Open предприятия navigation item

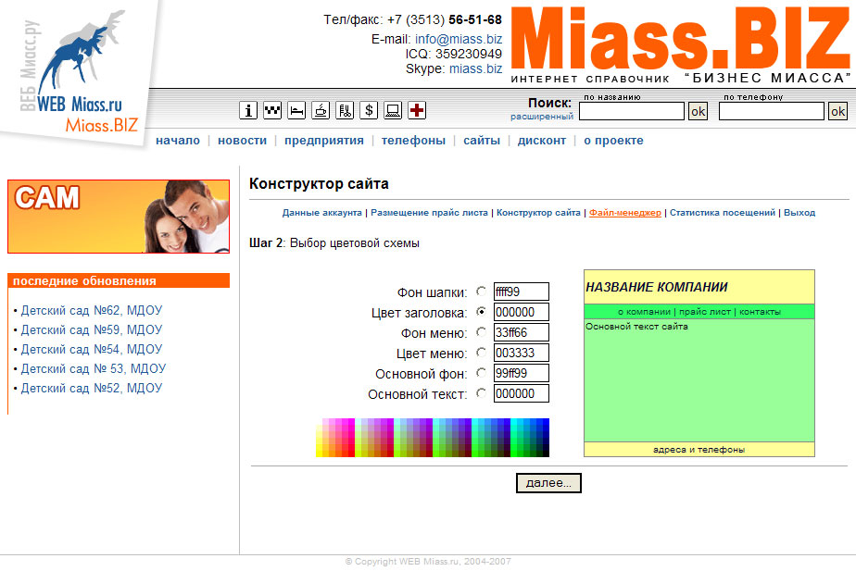[x=323, y=141]
